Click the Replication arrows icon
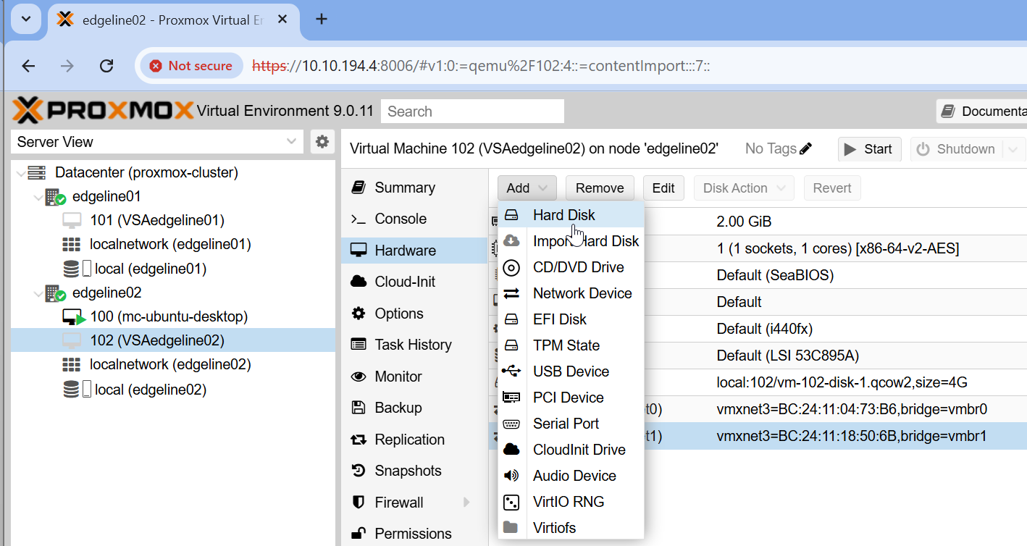1027x546 pixels. tap(358, 440)
